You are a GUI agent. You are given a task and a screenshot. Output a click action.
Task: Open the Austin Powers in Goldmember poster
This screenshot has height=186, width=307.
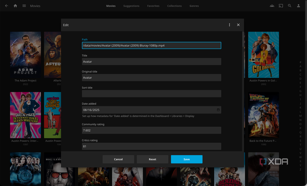point(263,55)
